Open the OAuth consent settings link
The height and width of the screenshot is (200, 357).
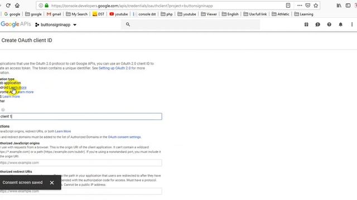coord(124,137)
